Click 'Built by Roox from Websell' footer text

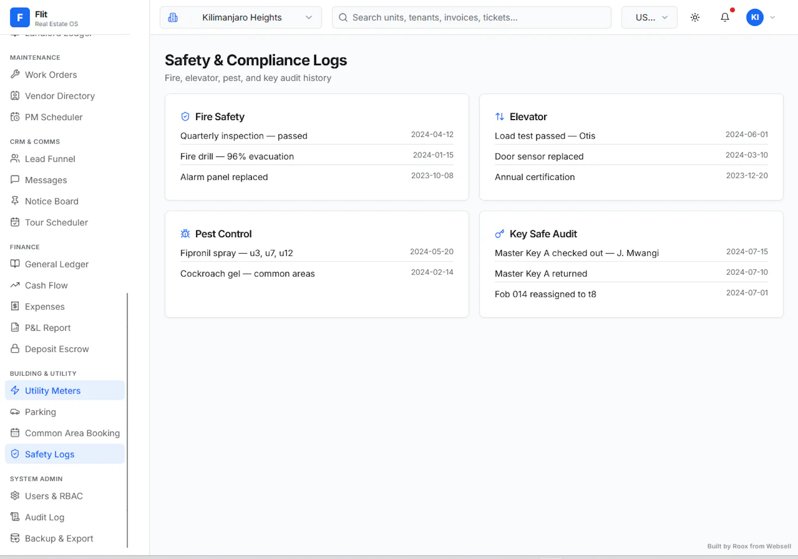click(x=749, y=546)
